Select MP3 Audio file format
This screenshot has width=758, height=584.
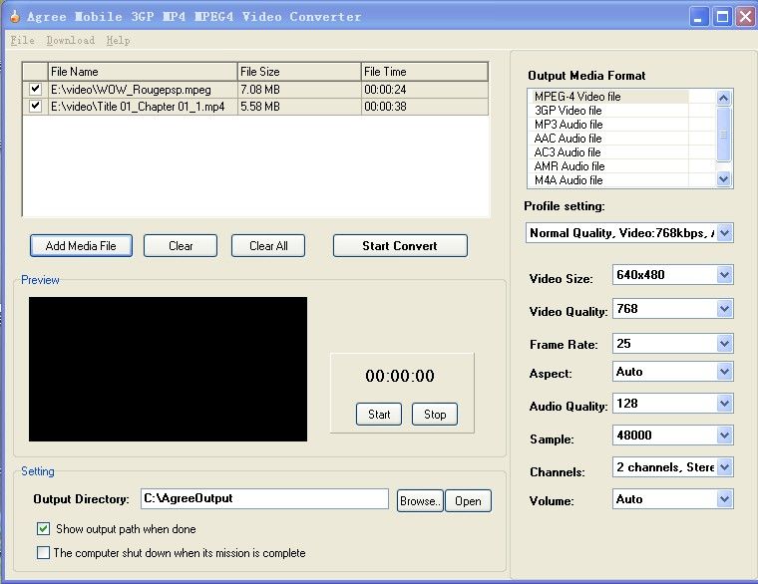coord(608,125)
